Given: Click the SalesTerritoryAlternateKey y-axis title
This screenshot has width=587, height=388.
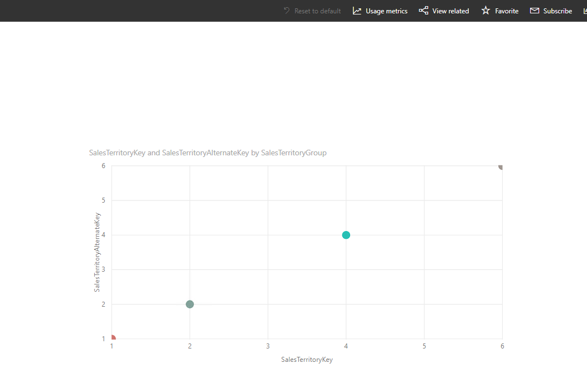Looking at the screenshot, I should click(97, 252).
